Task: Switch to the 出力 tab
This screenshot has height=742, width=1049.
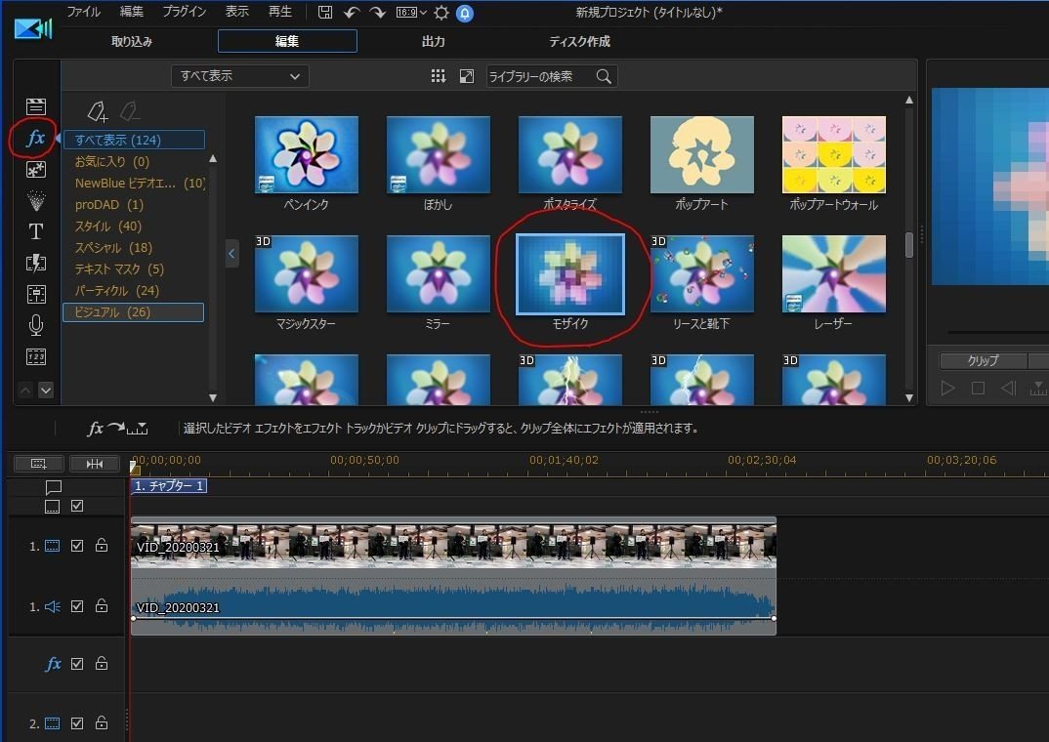Action: (433, 41)
